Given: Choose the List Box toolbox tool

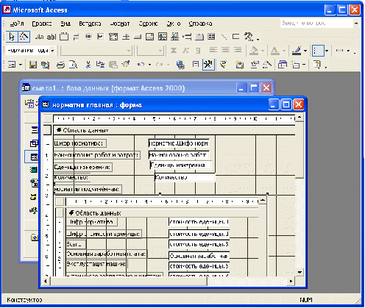Looking at the screenshot, I should tap(126, 37).
